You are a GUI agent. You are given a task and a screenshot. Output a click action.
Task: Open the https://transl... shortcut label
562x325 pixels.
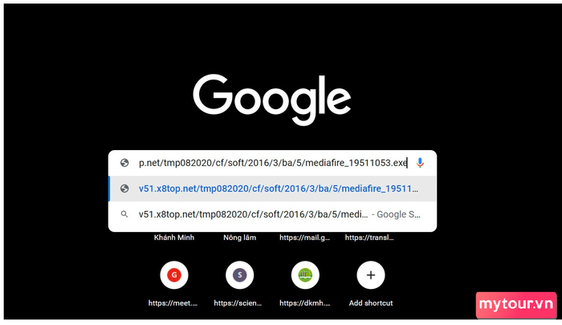click(x=369, y=238)
